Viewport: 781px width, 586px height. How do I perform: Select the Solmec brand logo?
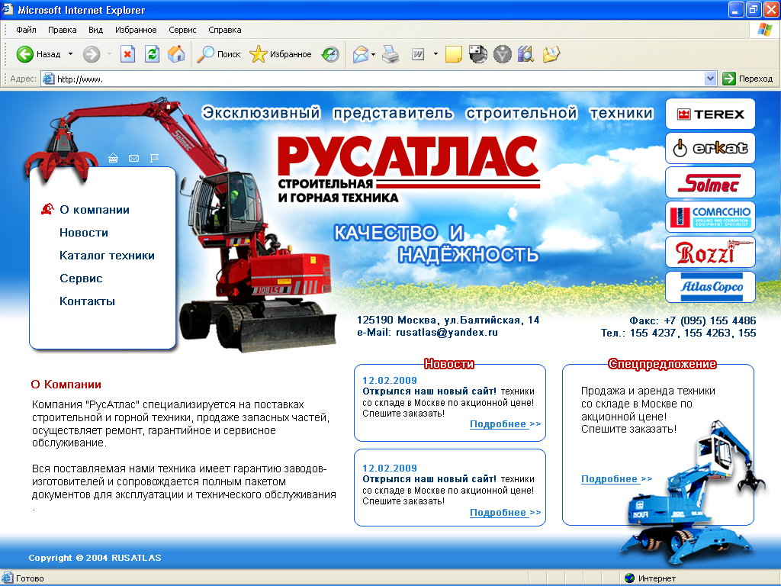click(x=710, y=182)
